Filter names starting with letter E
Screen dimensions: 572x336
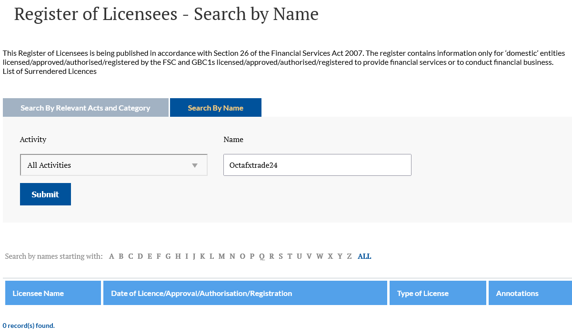(x=150, y=256)
